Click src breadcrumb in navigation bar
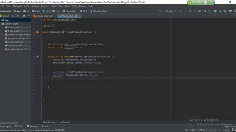This screenshot has width=236, height=132. coord(26,11)
